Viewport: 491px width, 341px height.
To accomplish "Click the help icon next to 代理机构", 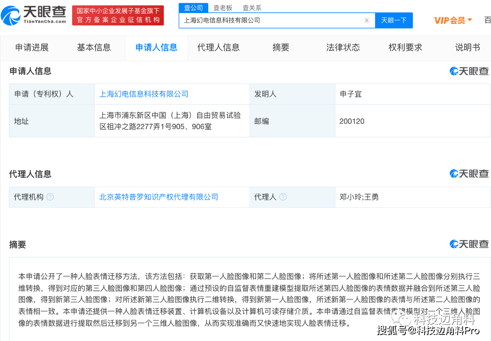I will pos(50,197).
